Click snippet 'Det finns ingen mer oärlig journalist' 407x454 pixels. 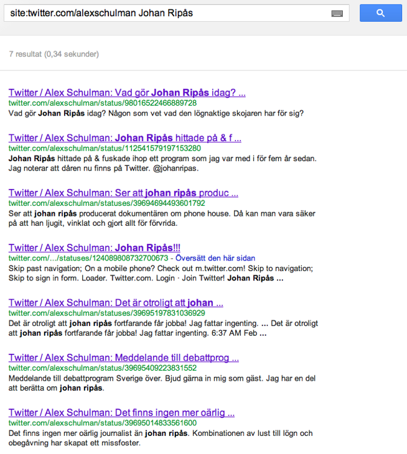click(x=161, y=438)
